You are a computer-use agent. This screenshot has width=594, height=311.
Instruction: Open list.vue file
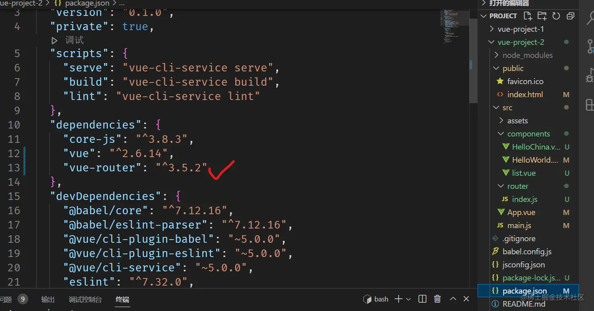coord(524,173)
